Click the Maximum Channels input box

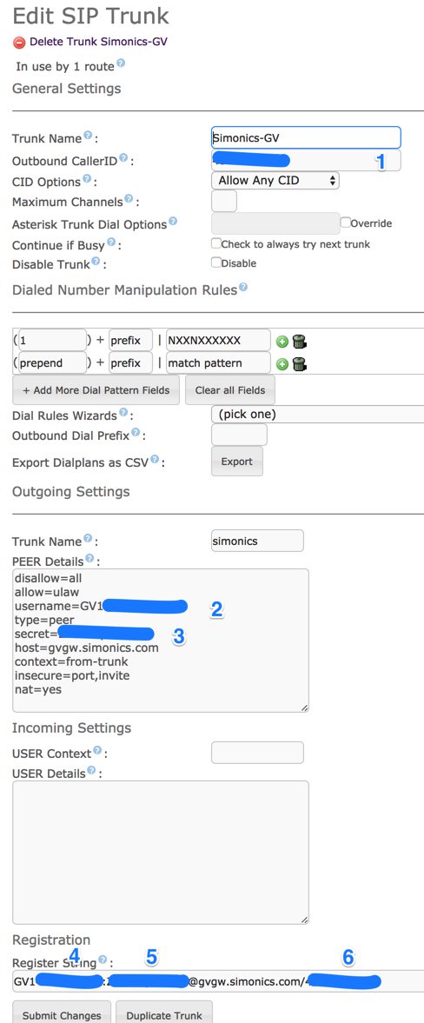pyautogui.click(x=224, y=200)
